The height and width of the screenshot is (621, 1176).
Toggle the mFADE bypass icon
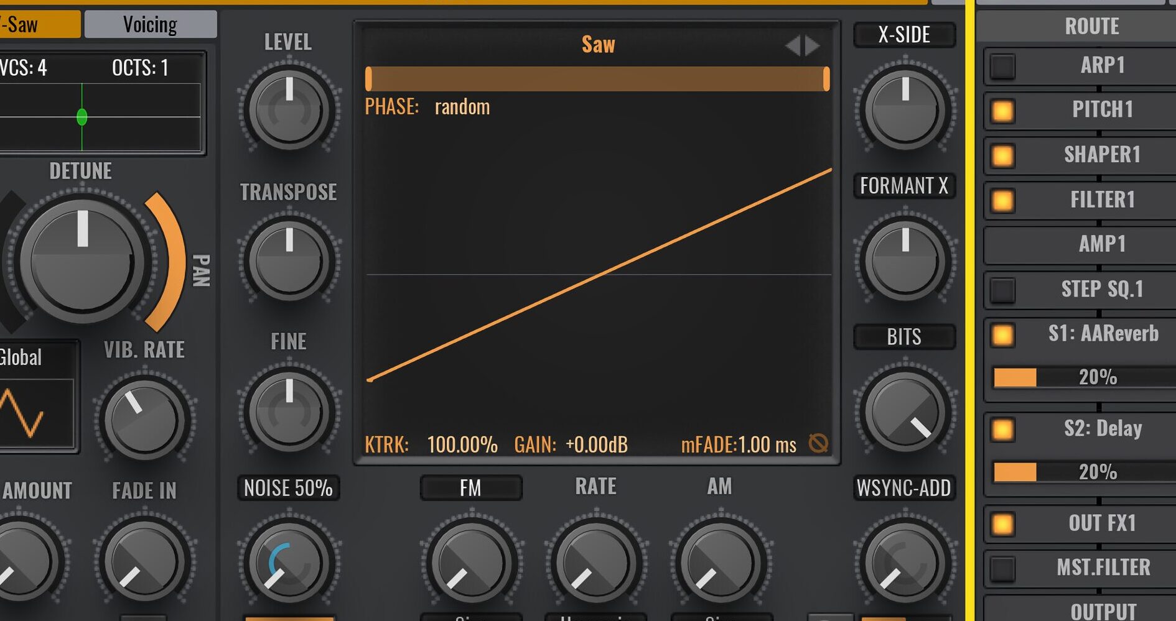pos(818,443)
